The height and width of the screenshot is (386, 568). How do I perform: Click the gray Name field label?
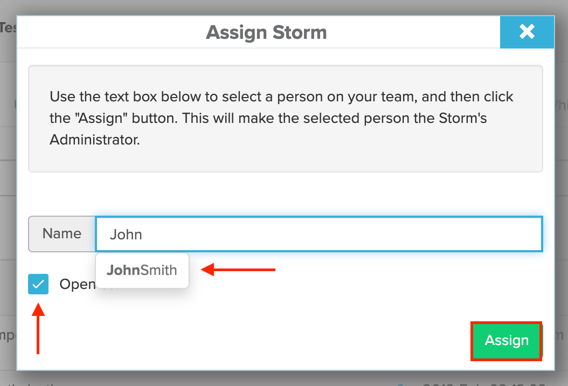(62, 234)
